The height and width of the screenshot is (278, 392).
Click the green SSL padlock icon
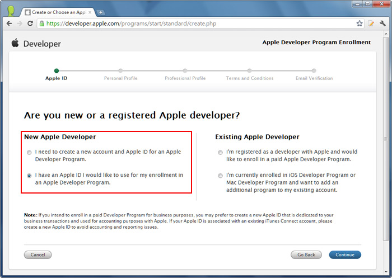tap(42, 23)
